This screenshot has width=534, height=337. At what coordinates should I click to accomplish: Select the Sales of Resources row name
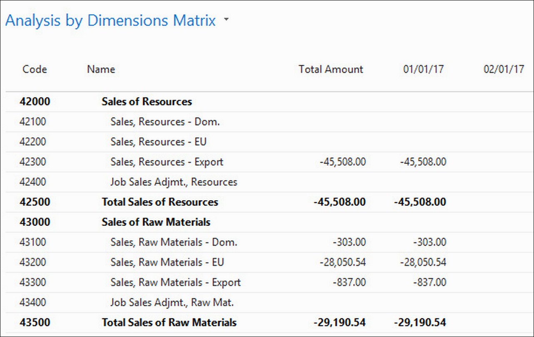click(x=147, y=102)
